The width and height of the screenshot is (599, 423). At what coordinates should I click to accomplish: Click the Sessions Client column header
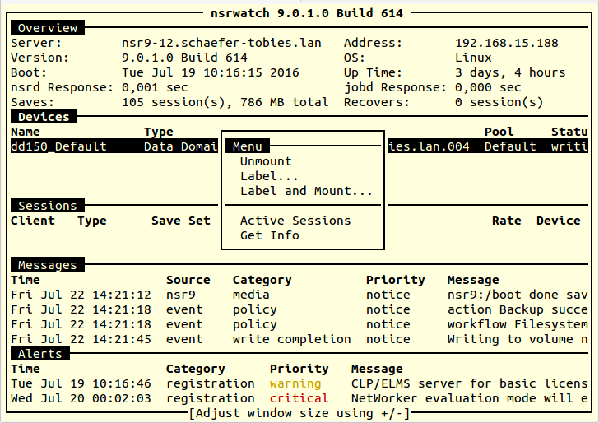33,221
